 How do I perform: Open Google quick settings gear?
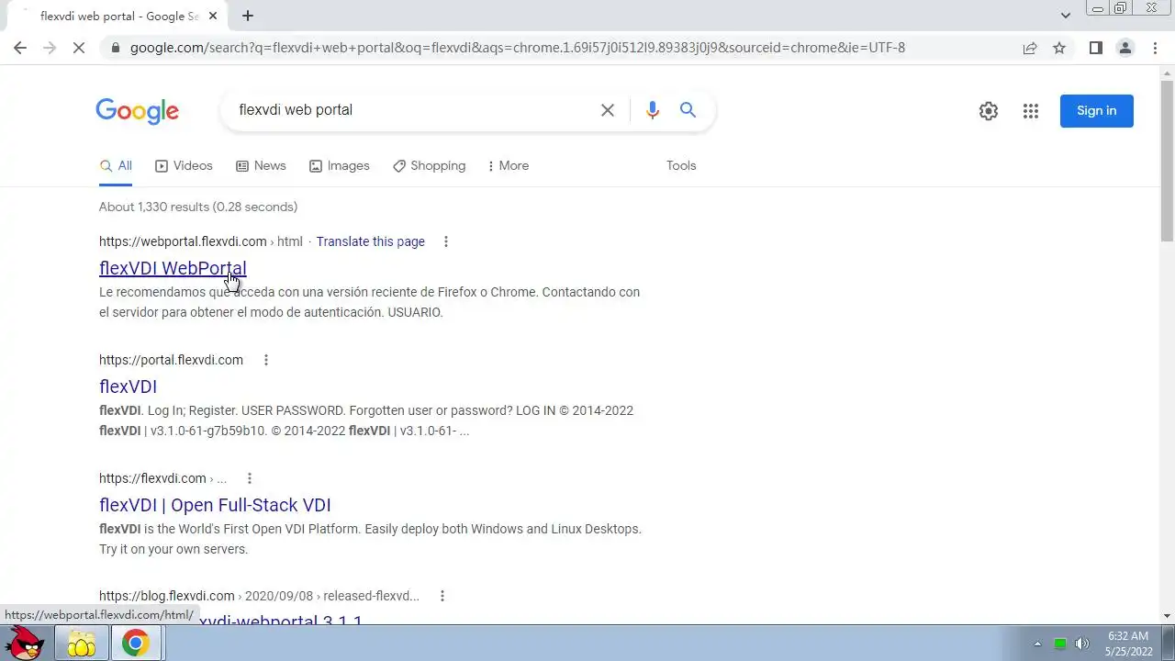989,111
